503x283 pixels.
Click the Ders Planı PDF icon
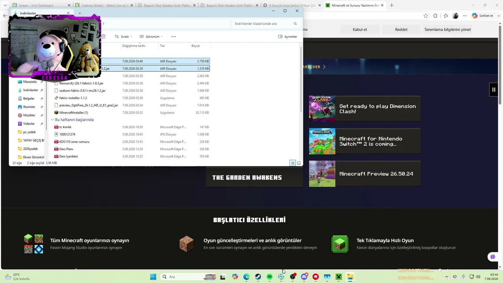[56, 149]
